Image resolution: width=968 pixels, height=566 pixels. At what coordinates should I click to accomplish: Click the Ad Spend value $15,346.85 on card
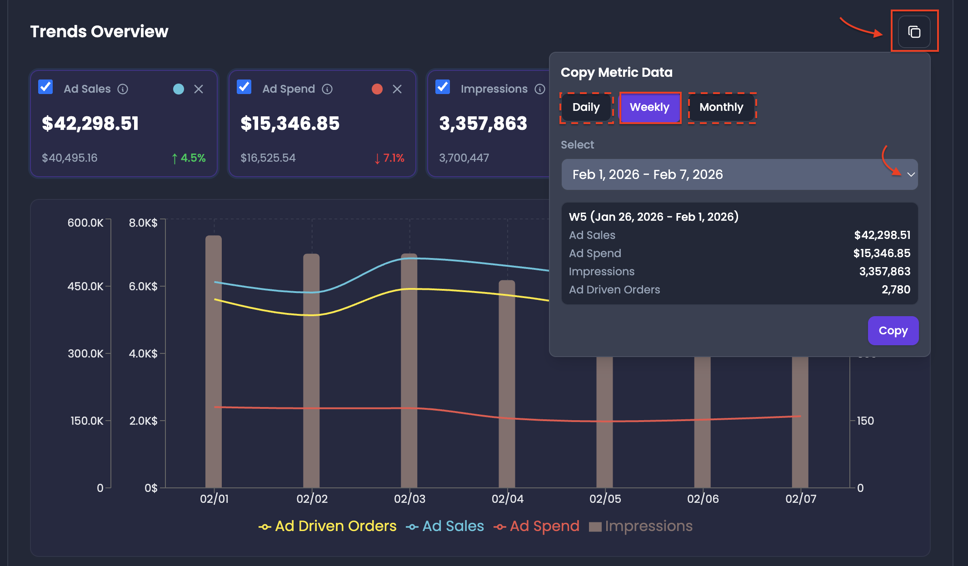pos(290,124)
